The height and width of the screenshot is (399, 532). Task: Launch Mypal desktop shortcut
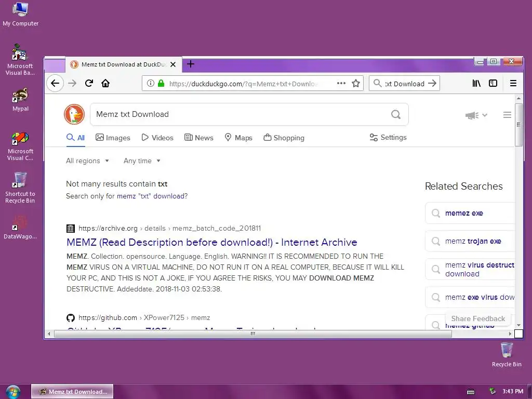pos(20,100)
